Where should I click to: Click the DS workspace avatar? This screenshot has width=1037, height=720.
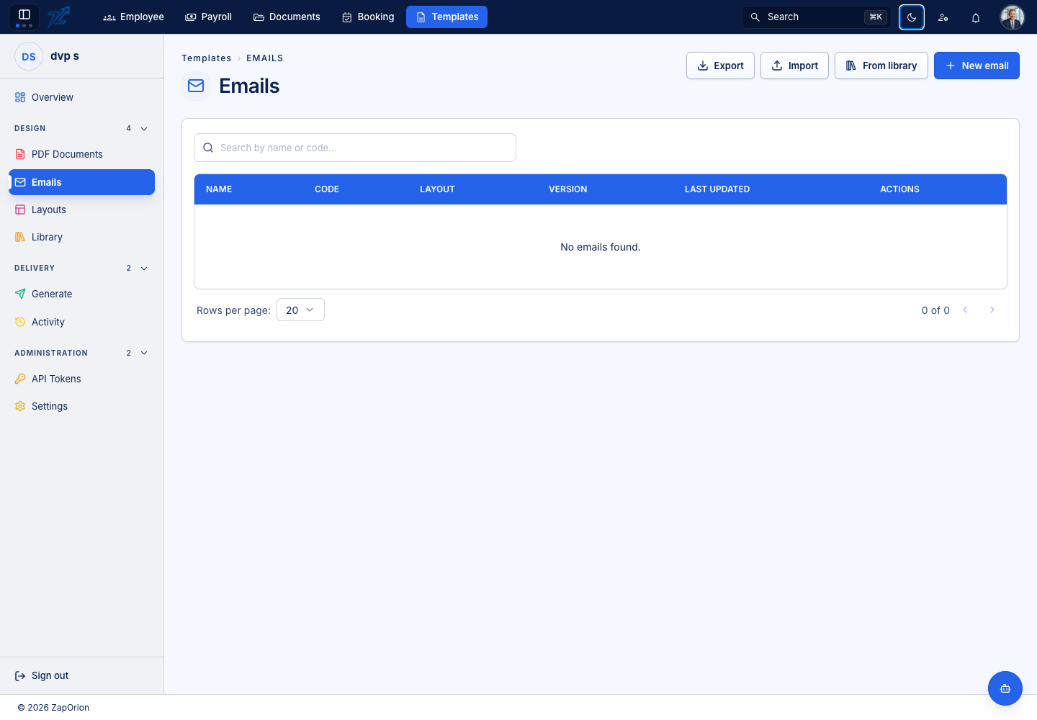tap(29, 56)
